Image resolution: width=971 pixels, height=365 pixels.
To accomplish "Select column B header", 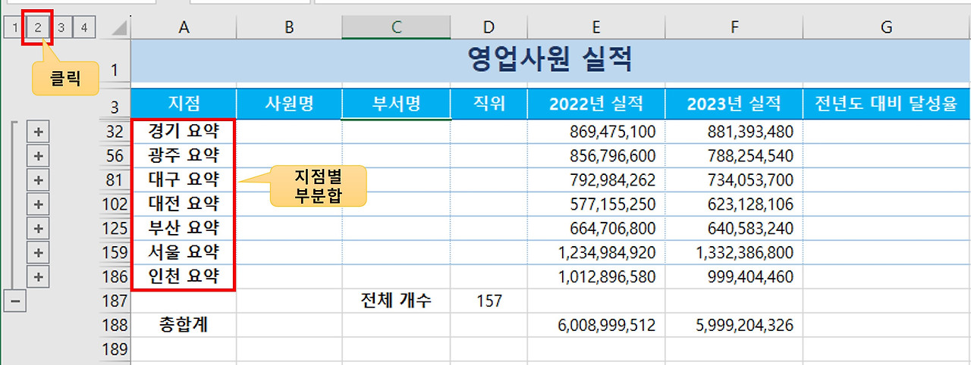I will (289, 28).
